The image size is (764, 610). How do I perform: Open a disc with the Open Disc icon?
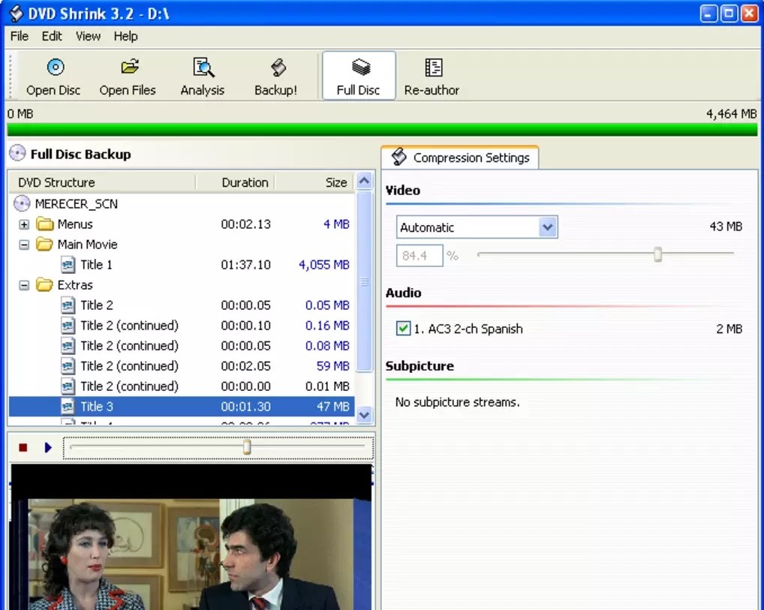click(53, 74)
